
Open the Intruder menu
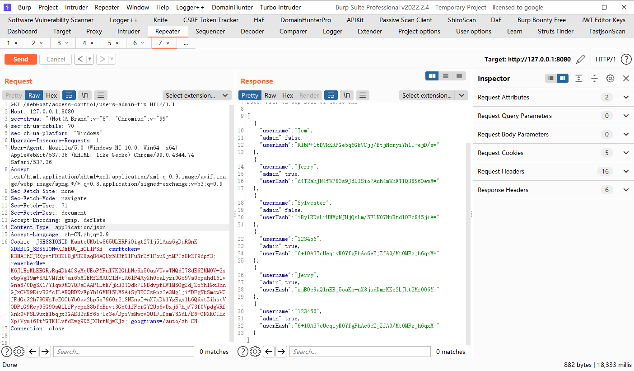[76, 7]
